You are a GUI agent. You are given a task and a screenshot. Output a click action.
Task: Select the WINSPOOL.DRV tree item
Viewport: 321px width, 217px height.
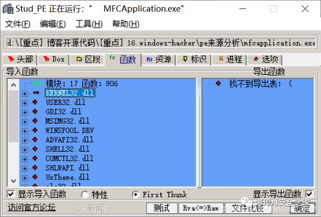pyautogui.click(x=70, y=130)
